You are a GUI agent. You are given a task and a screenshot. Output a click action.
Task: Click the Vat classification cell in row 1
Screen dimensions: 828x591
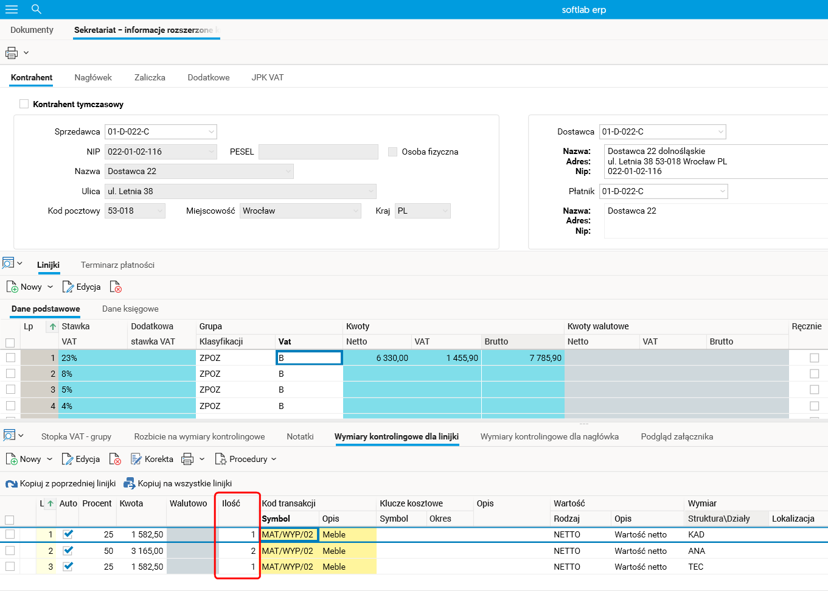coord(309,358)
